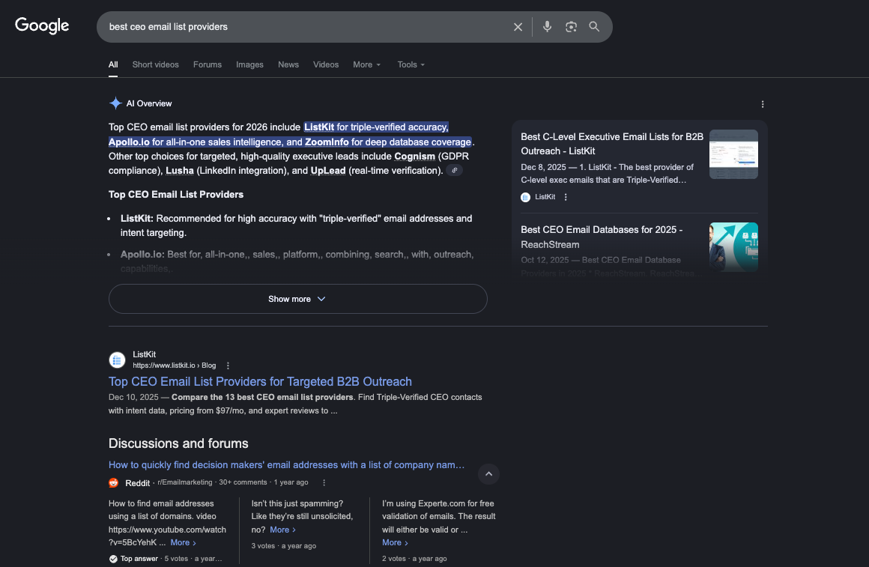Open the Top CEO Email List Providers article

click(x=260, y=381)
